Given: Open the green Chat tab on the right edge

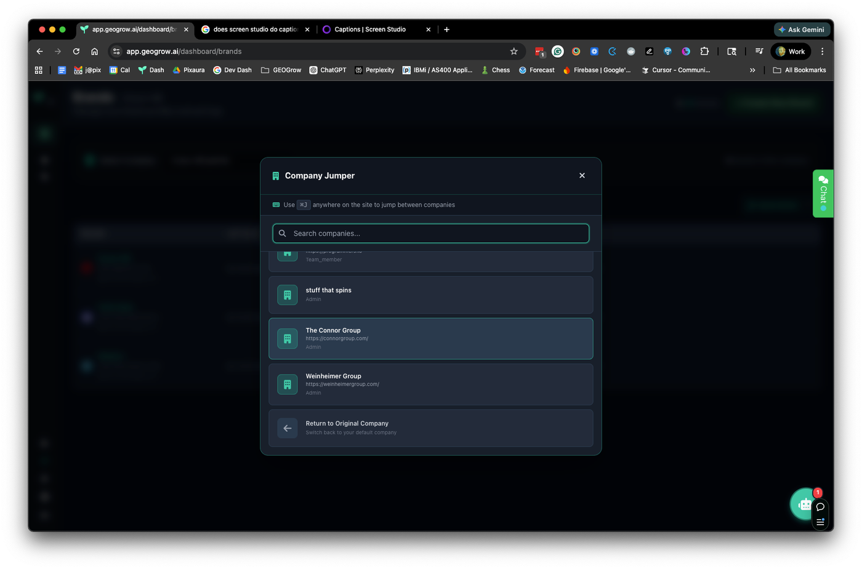Looking at the screenshot, I should pyautogui.click(x=823, y=193).
